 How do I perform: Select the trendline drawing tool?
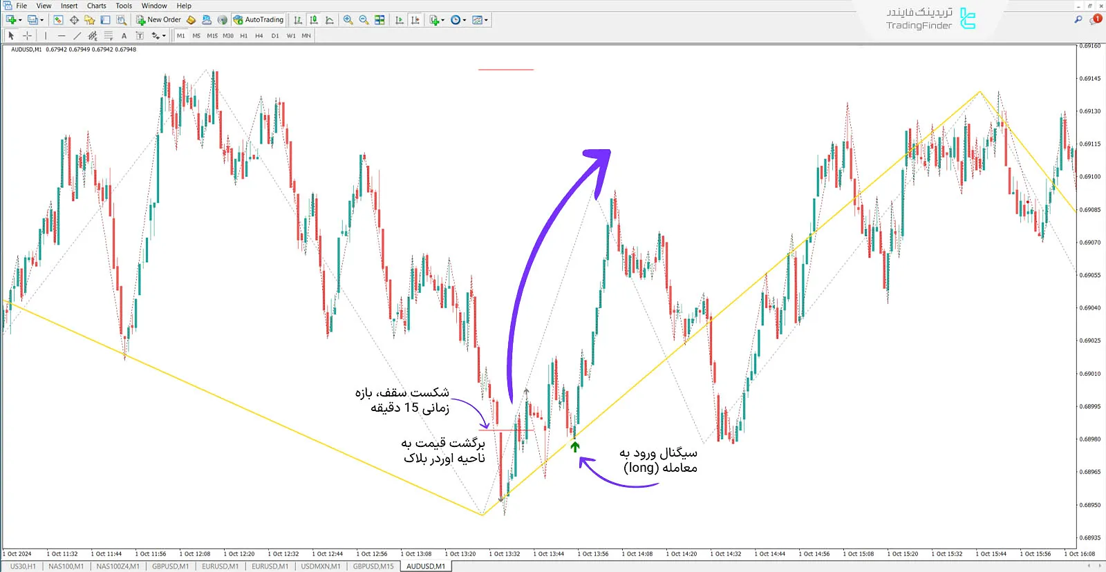(x=77, y=35)
